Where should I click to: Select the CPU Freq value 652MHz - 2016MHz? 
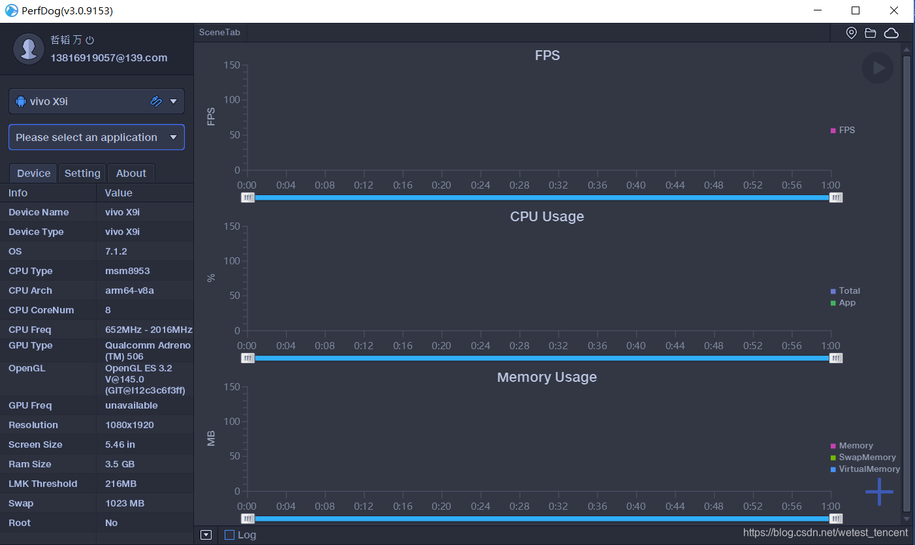pyautogui.click(x=149, y=330)
